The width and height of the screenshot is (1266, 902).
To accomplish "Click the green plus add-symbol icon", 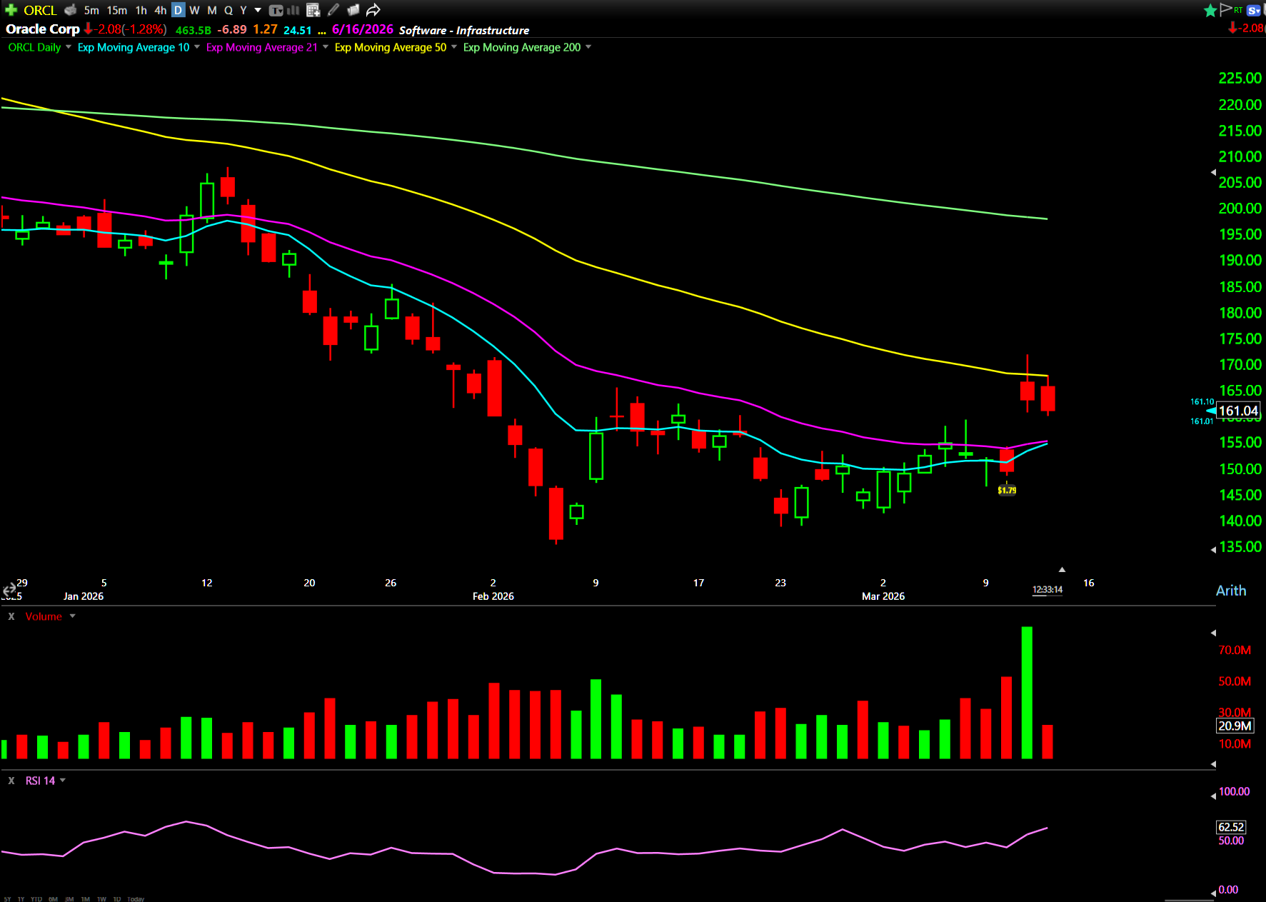I will (x=11, y=10).
